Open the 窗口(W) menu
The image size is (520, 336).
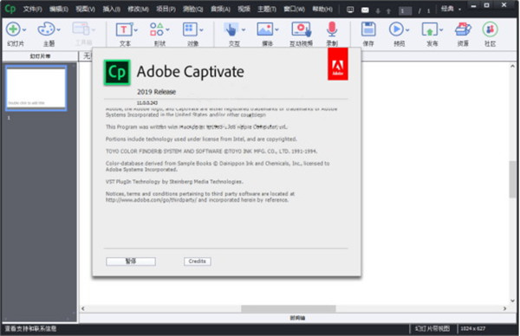tap(294, 9)
